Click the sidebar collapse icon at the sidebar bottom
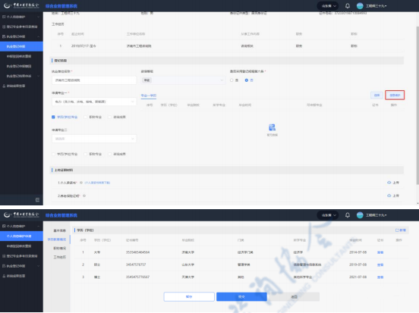 37,200
